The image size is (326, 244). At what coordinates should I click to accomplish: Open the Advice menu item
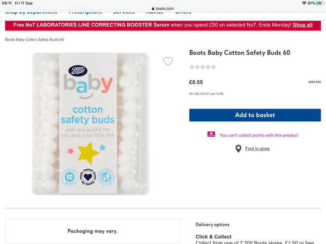tap(155, 12)
